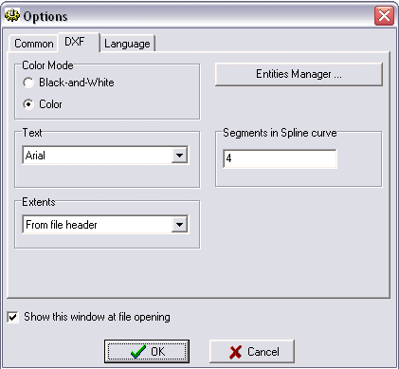Click the Options gear icon in title bar

click(11, 16)
